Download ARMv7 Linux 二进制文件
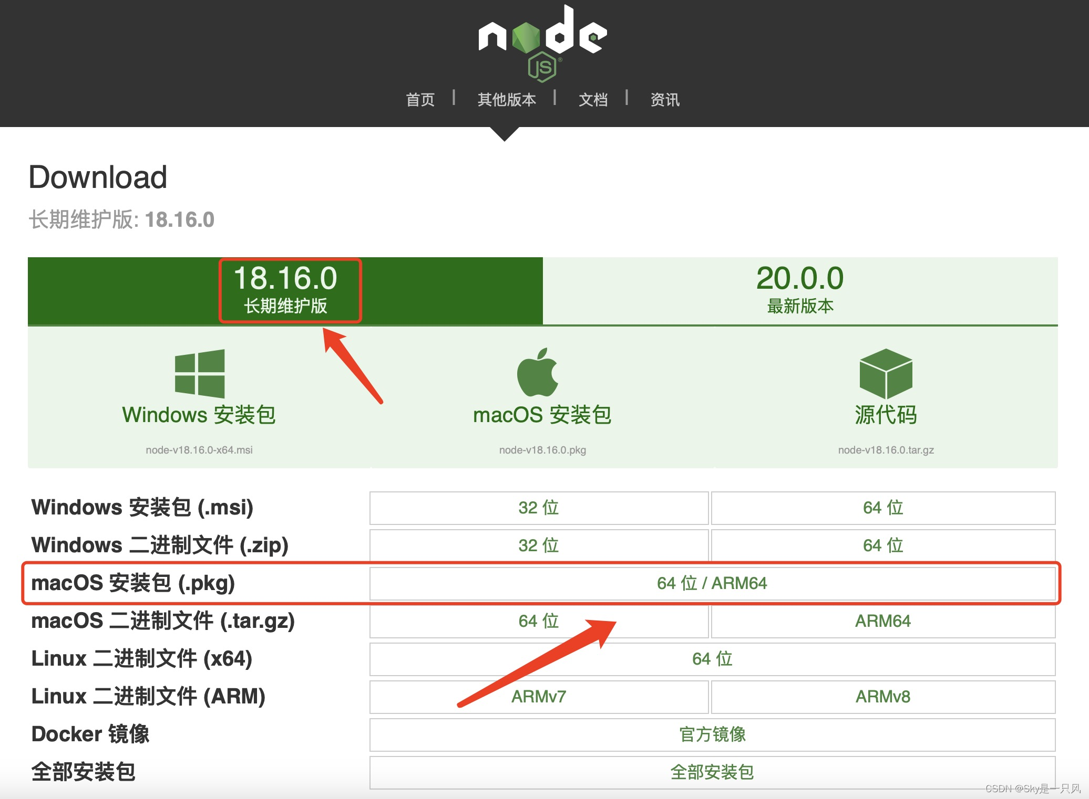The image size is (1089, 799). 539,697
